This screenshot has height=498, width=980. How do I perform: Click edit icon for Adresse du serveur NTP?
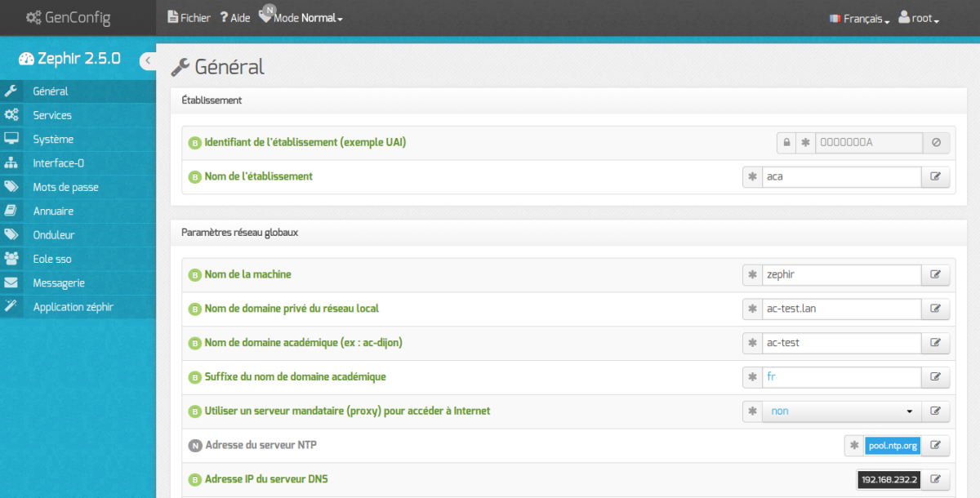[936, 446]
